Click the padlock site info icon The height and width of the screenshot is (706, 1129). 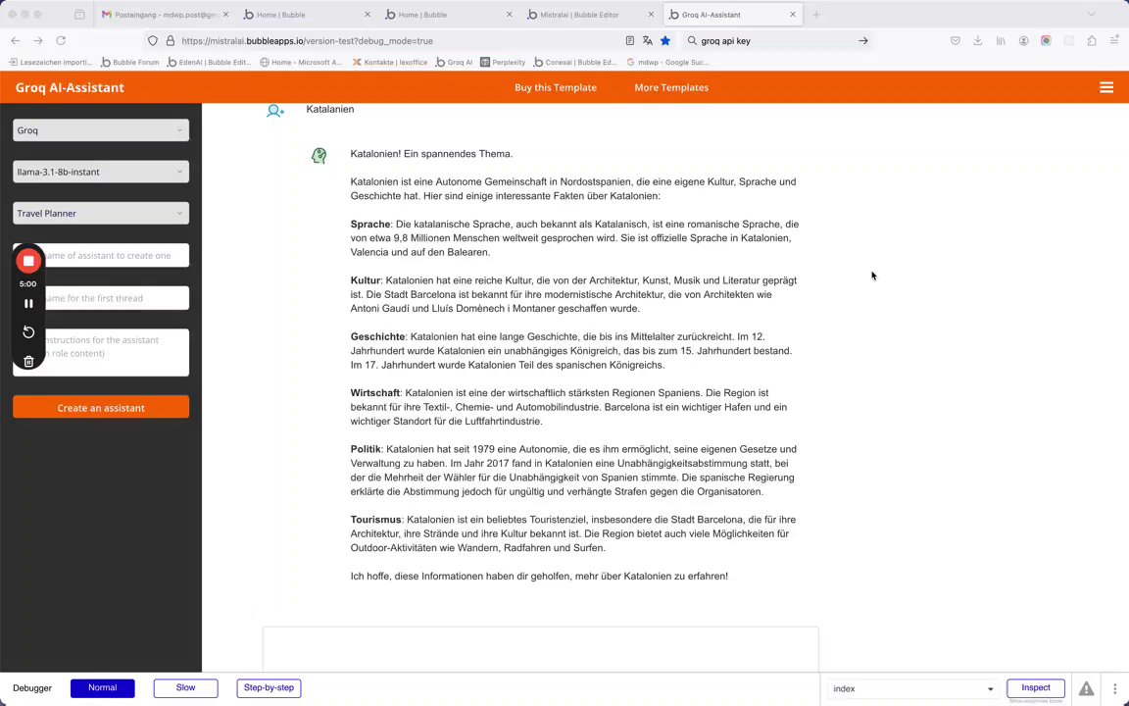[x=170, y=41]
